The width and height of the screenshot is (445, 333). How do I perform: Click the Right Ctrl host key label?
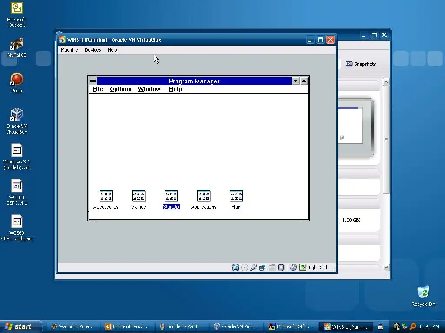(x=317, y=268)
